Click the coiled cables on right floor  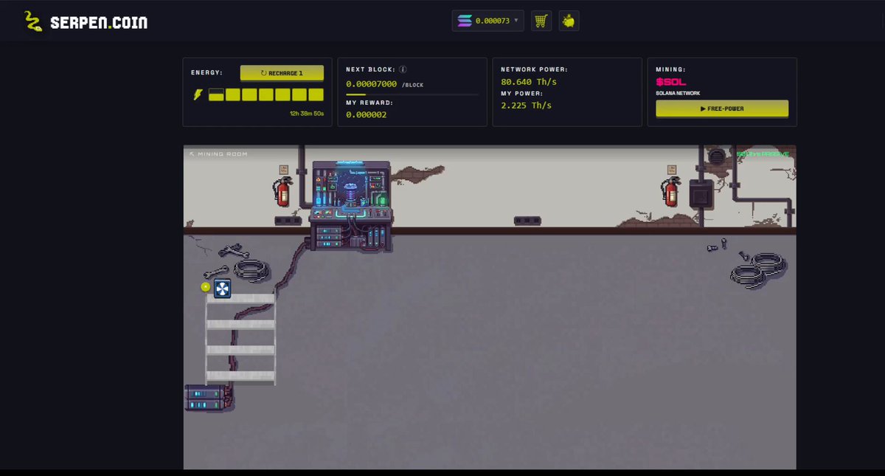coord(759,270)
